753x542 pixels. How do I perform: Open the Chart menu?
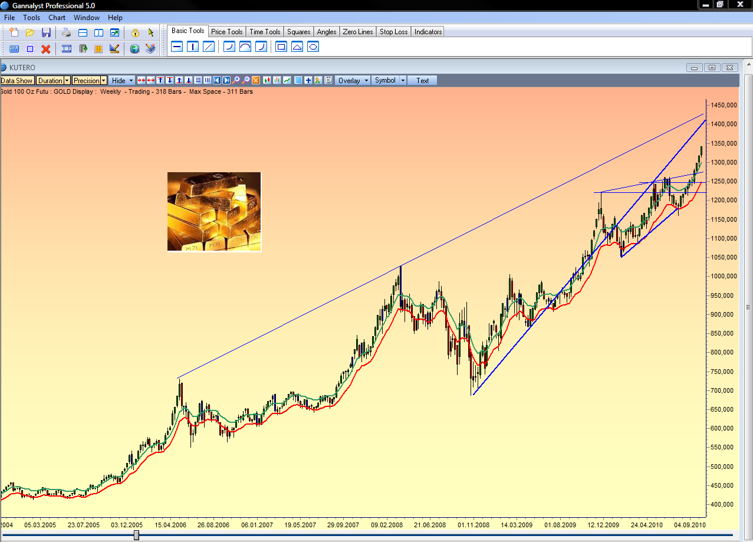pyautogui.click(x=57, y=18)
